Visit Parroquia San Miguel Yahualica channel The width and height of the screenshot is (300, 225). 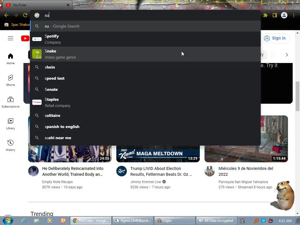tap(243, 182)
